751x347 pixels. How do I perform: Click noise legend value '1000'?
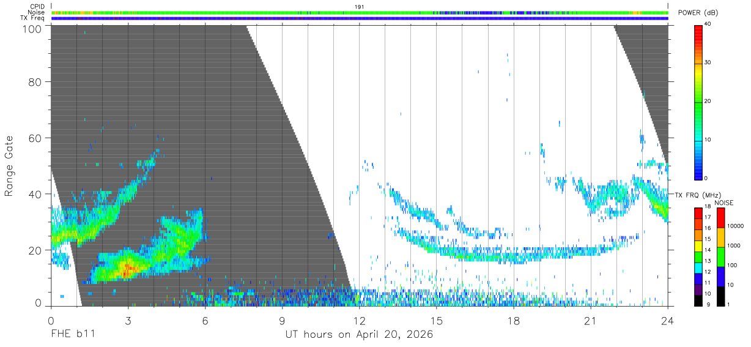735,245
